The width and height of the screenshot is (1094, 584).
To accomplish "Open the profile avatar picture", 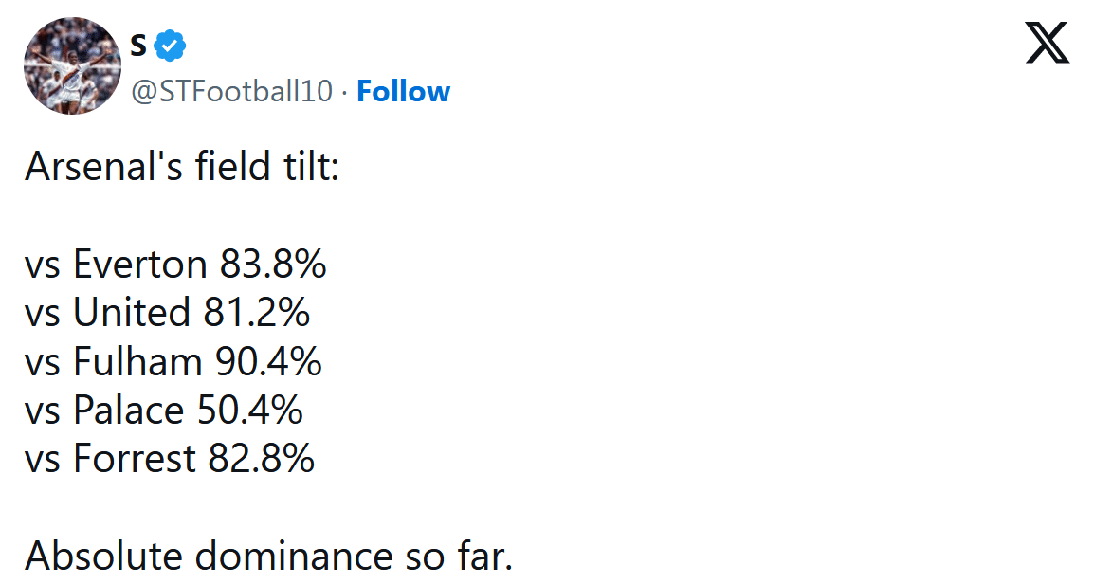I will coord(72,65).
